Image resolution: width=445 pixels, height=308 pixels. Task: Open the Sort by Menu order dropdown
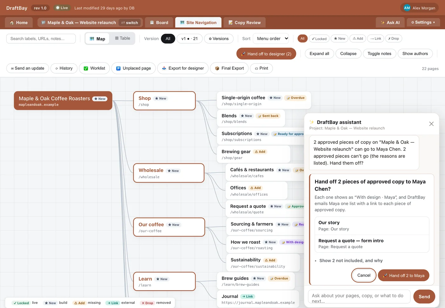tap(271, 38)
